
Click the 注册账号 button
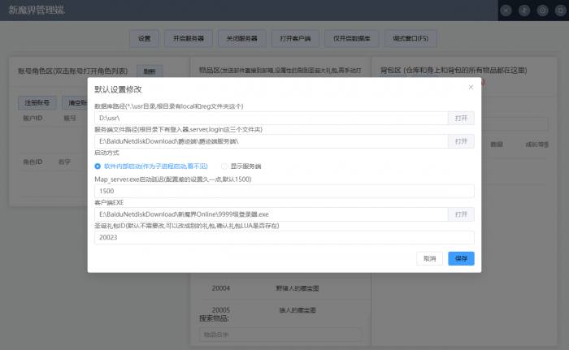pyautogui.click(x=37, y=103)
